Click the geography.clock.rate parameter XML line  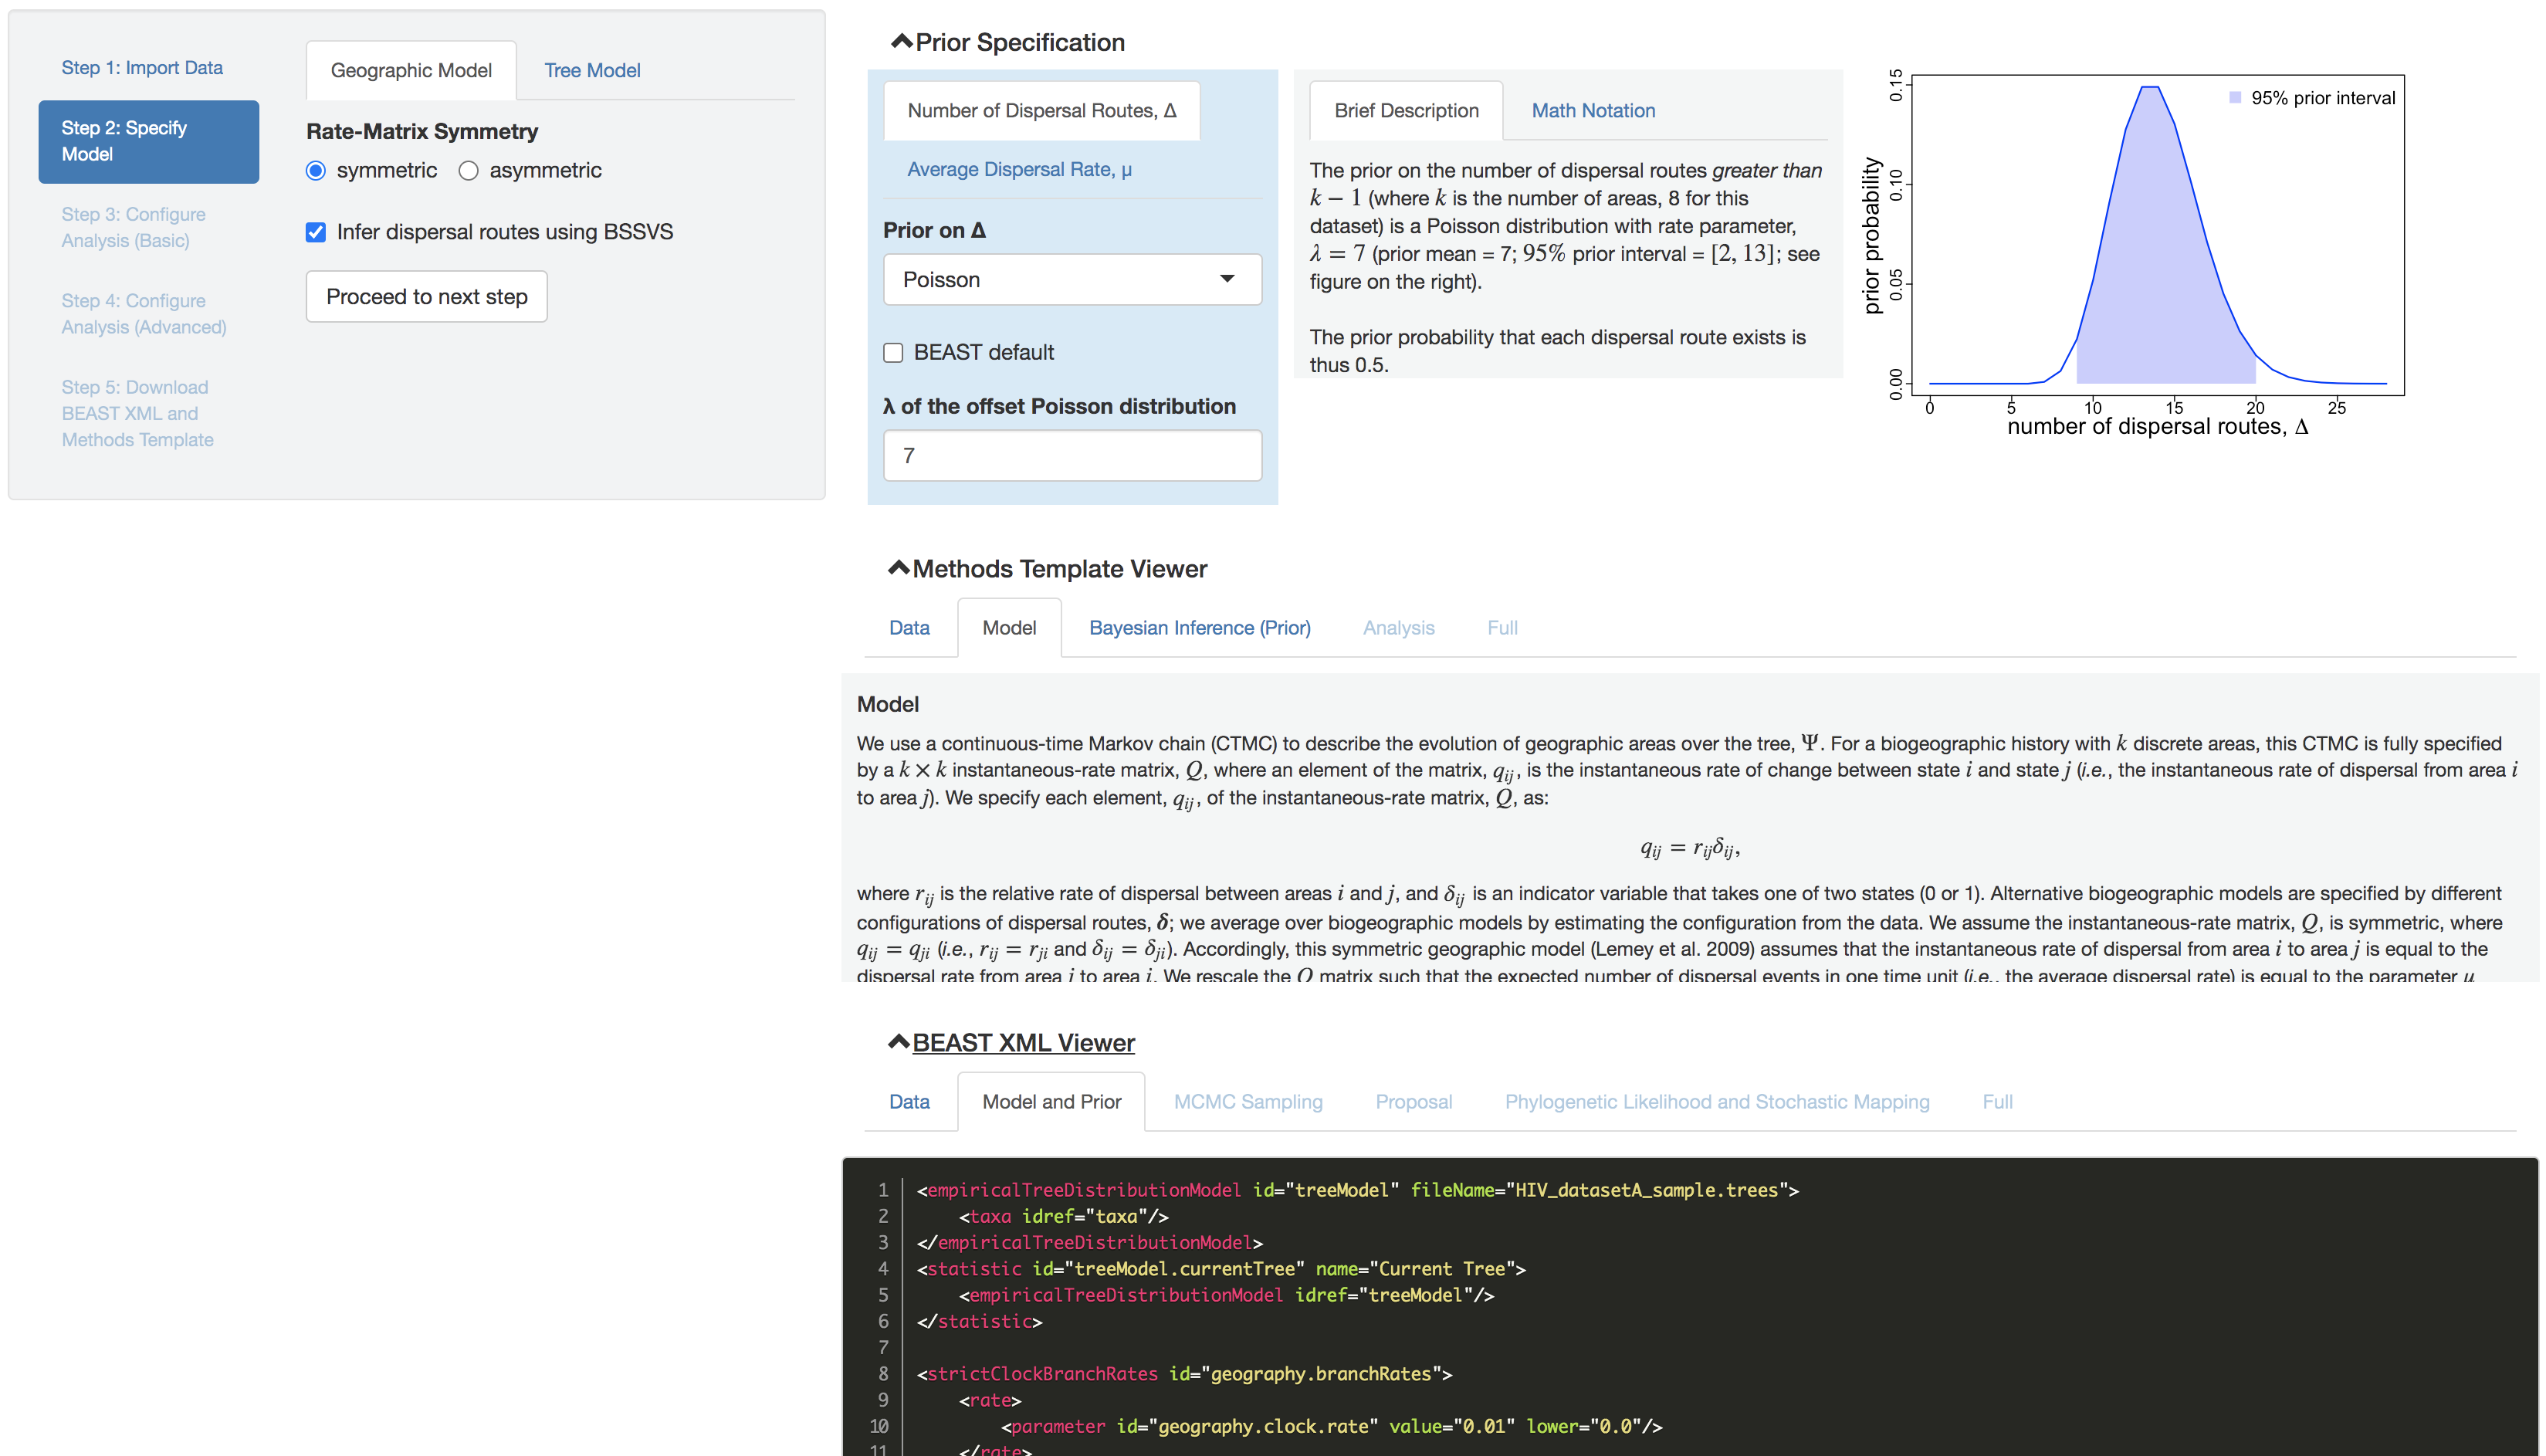pyautogui.click(x=1331, y=1426)
